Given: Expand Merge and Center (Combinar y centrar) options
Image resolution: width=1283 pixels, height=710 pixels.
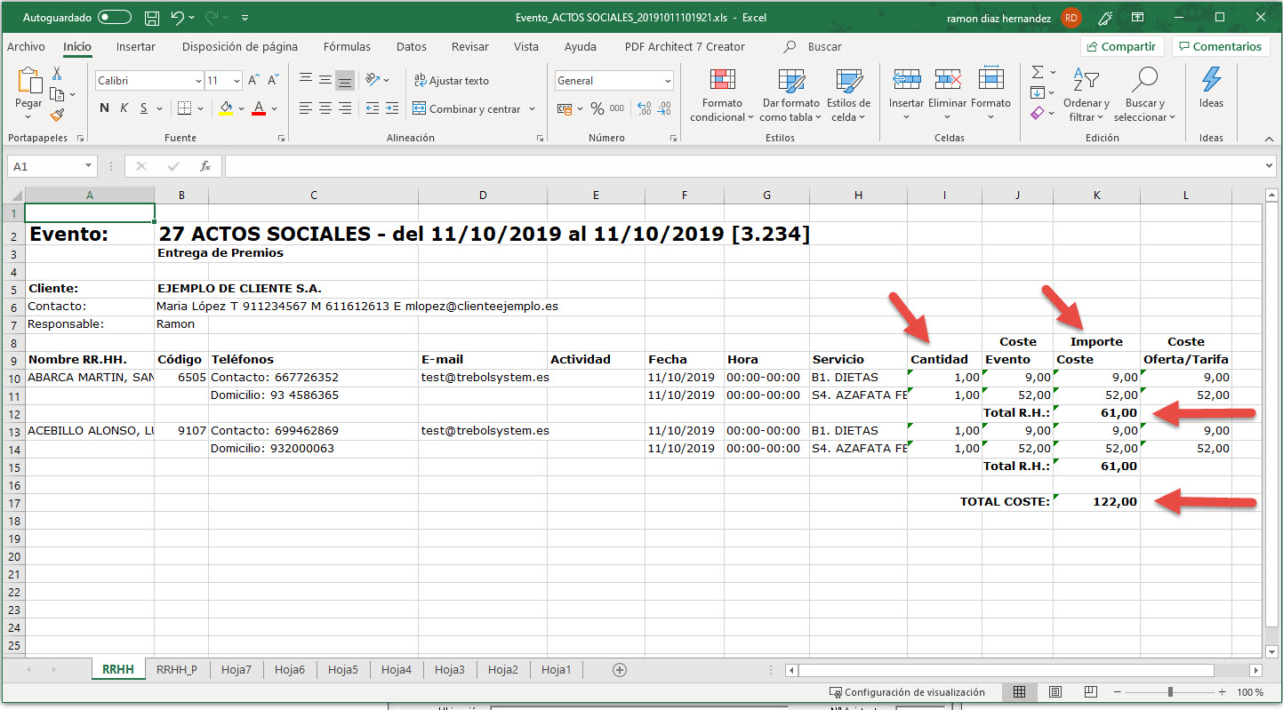Looking at the screenshot, I should click(533, 108).
